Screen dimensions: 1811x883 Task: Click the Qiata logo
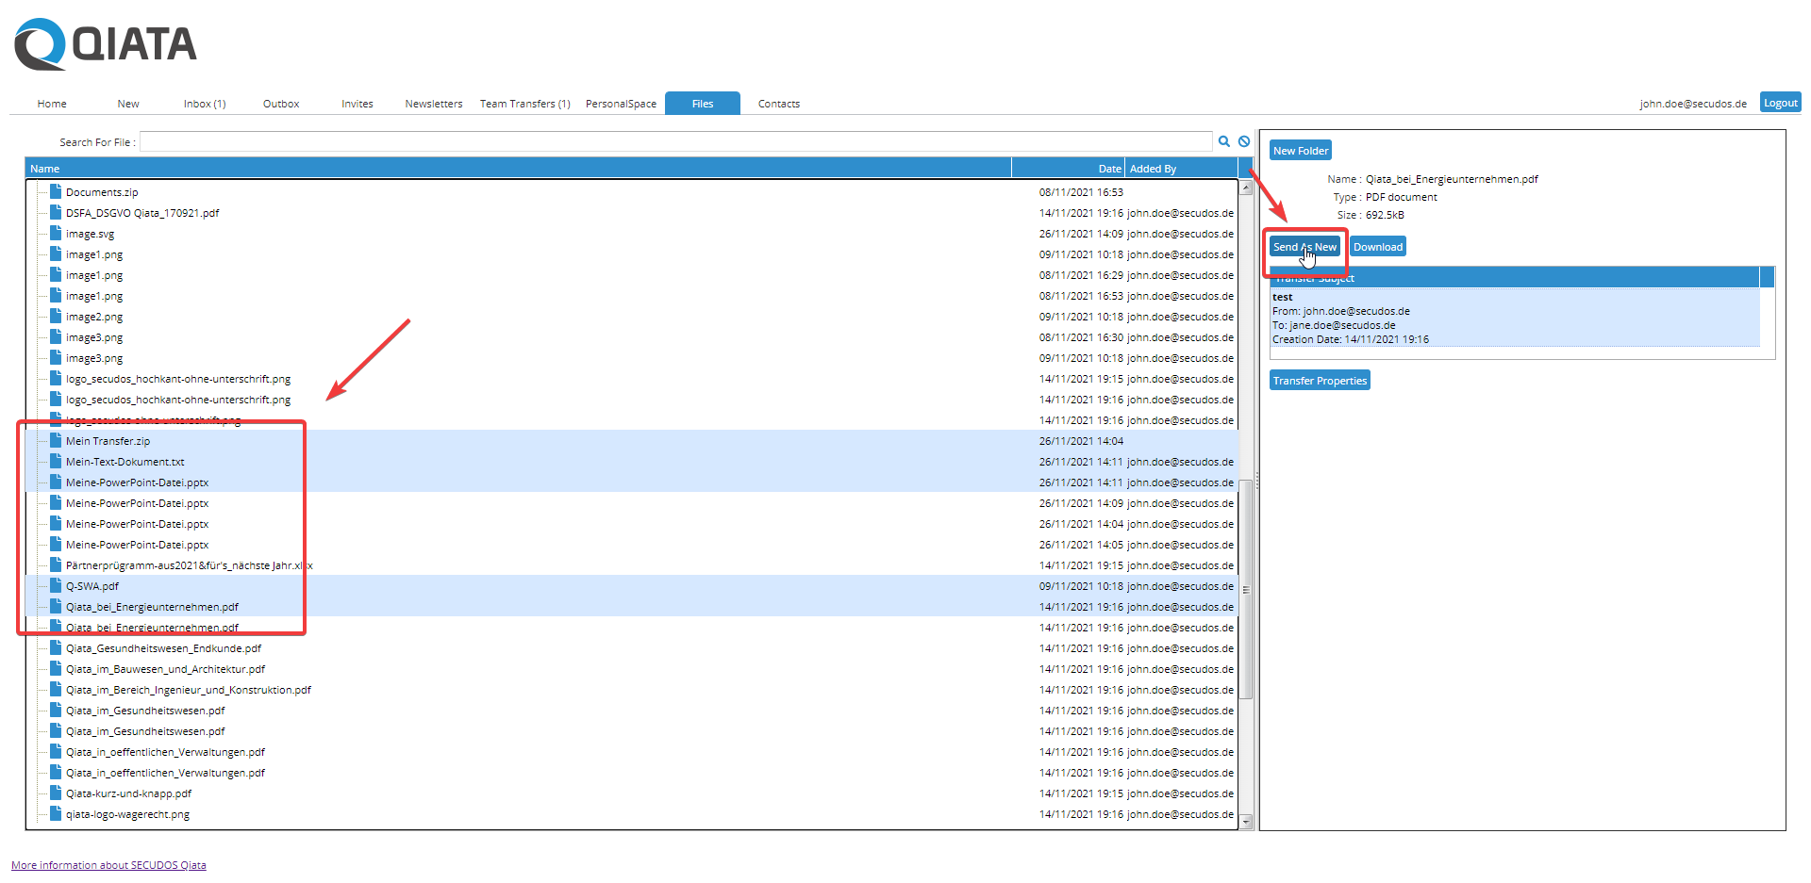(x=106, y=44)
